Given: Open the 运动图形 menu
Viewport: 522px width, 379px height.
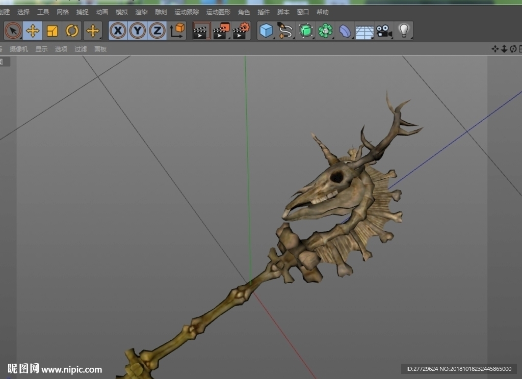Looking at the screenshot, I should 218,12.
